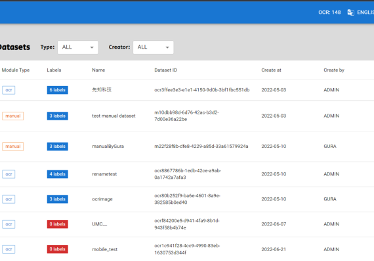This screenshot has width=374, height=261.
Task: Click the Labels column header
Action: [x=54, y=70]
